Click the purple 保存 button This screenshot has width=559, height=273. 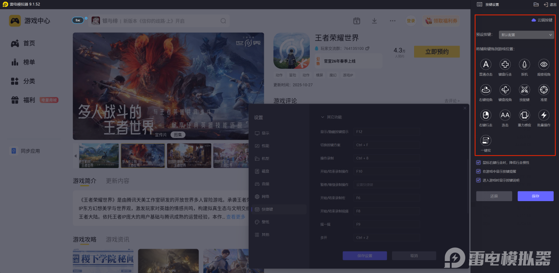pos(535,196)
